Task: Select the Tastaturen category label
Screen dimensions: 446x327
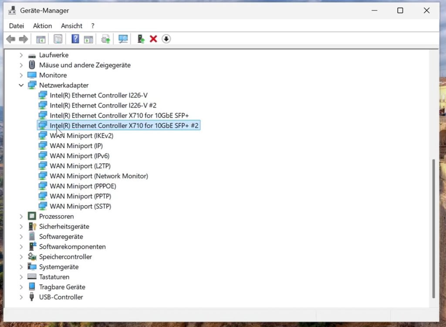Action: (54, 277)
